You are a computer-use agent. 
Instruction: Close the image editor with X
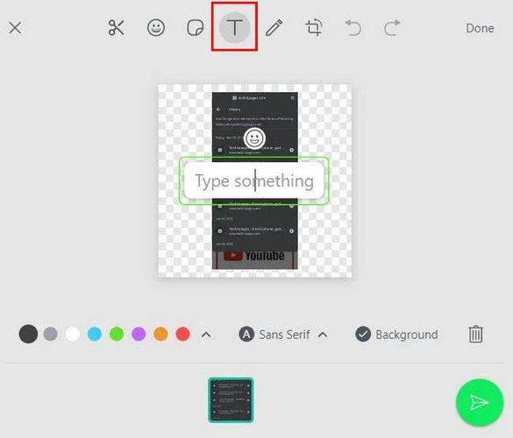15,28
